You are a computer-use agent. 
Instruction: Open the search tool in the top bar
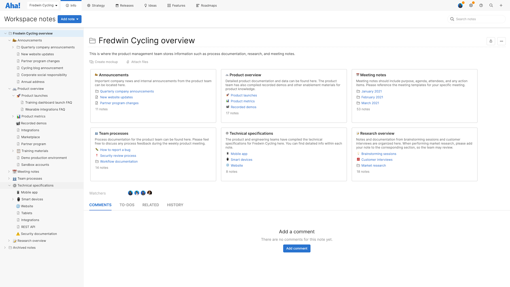[491, 5]
